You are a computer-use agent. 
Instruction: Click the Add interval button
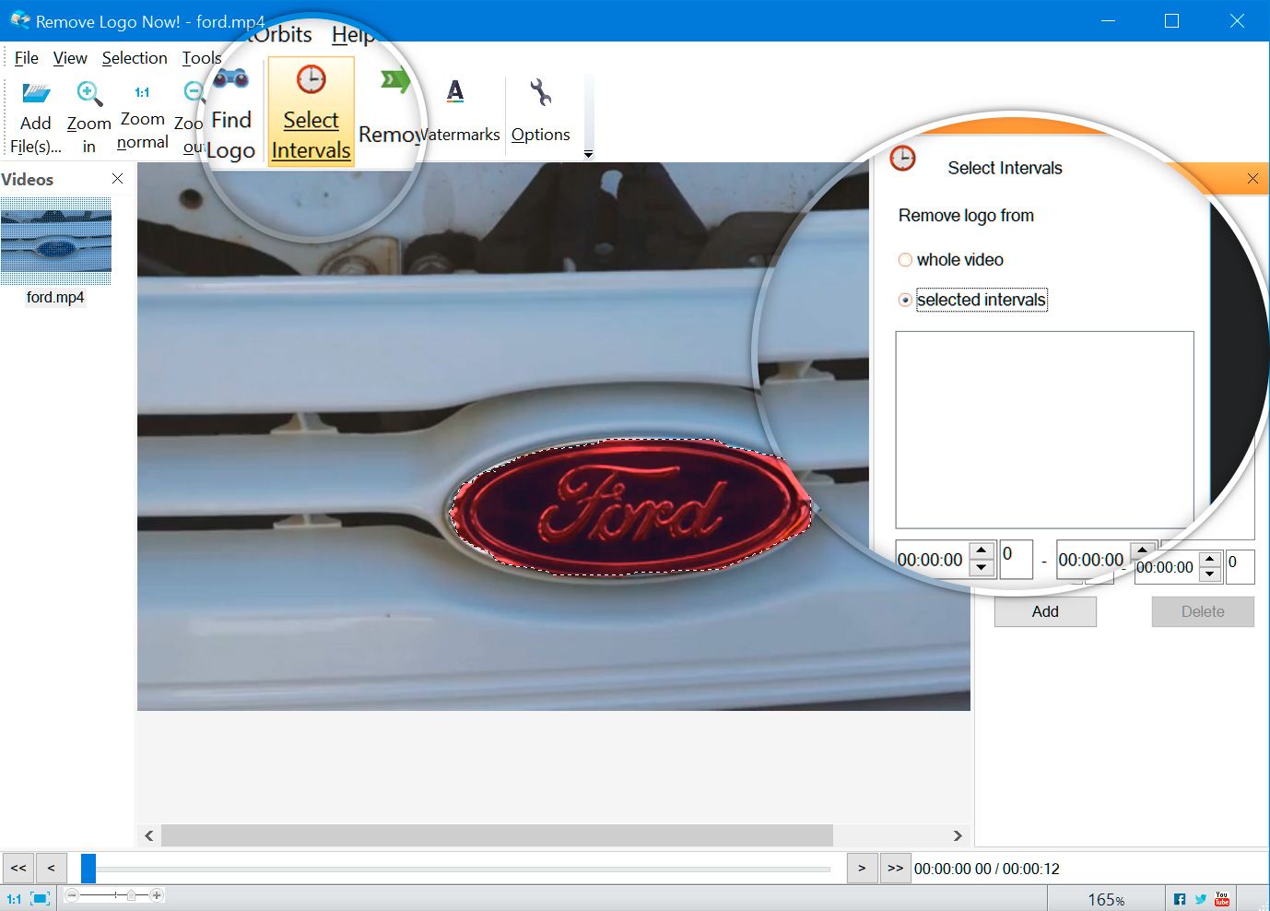pyautogui.click(x=1045, y=611)
